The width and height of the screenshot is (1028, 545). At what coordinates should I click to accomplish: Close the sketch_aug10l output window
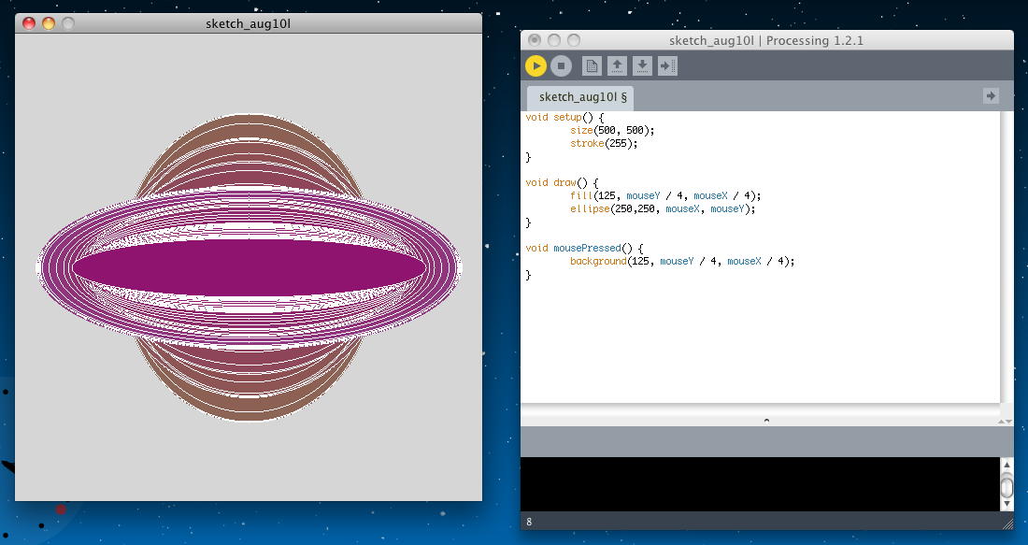click(x=29, y=23)
